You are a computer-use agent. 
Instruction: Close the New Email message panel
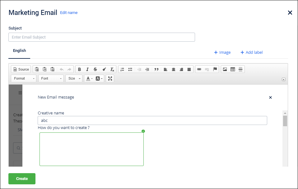(270, 97)
